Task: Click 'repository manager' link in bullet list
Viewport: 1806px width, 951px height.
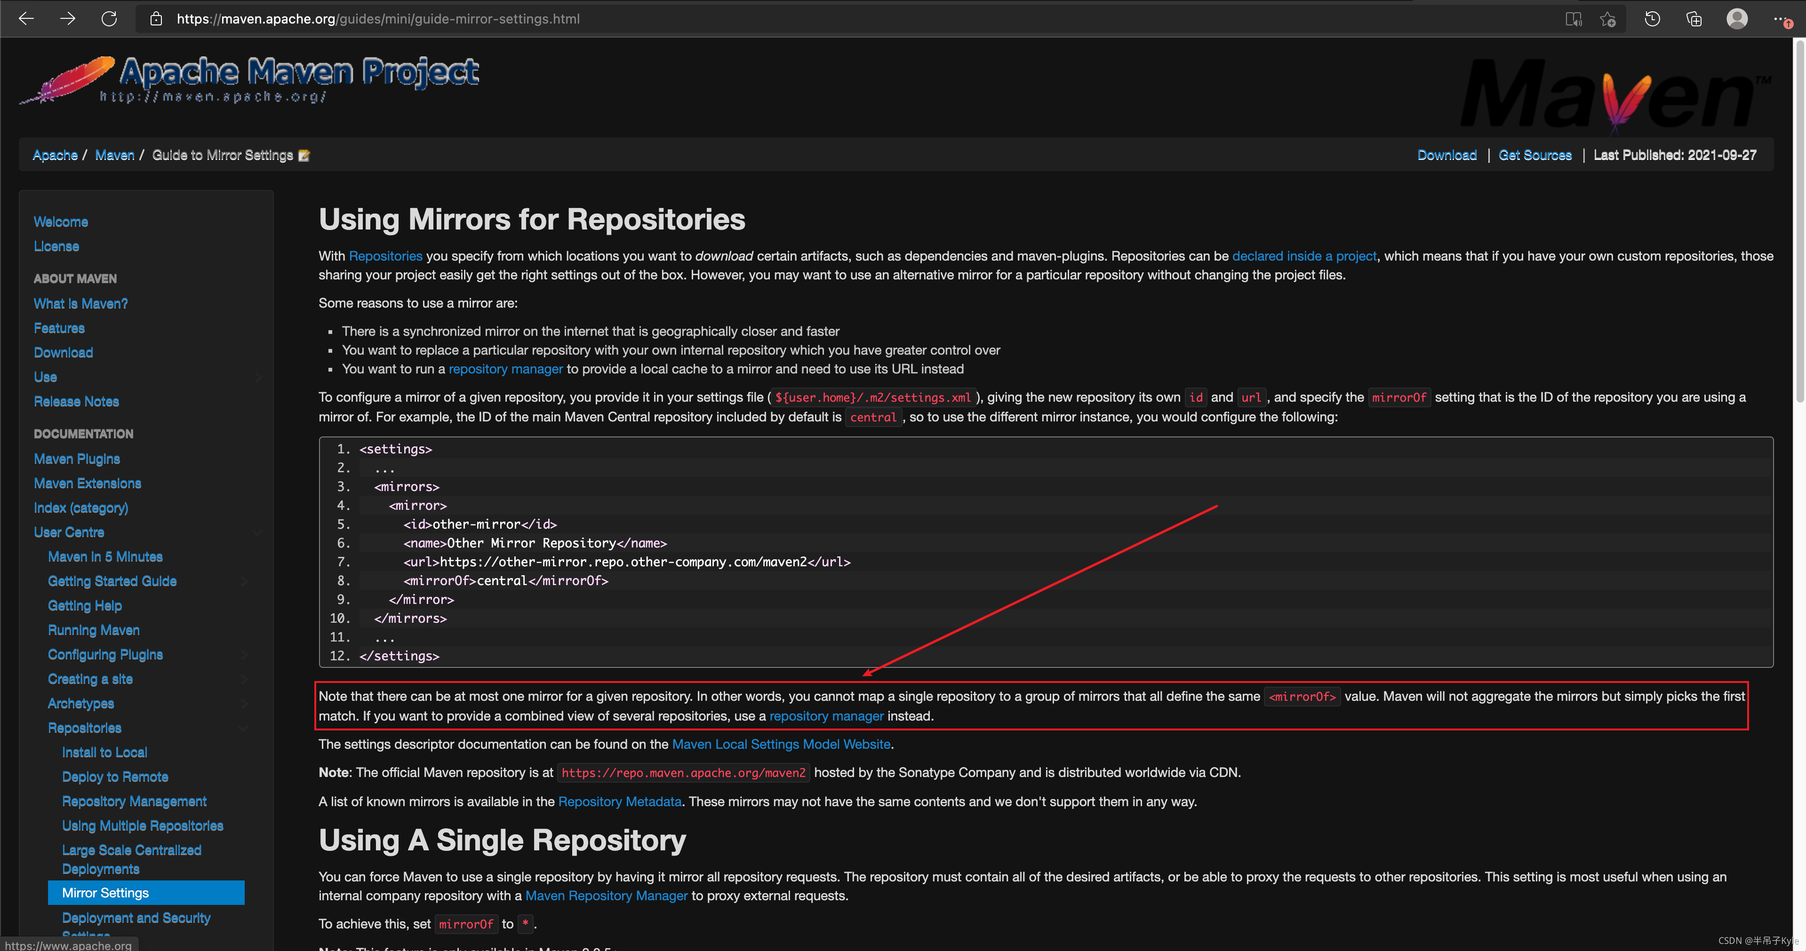Action: (x=505, y=369)
